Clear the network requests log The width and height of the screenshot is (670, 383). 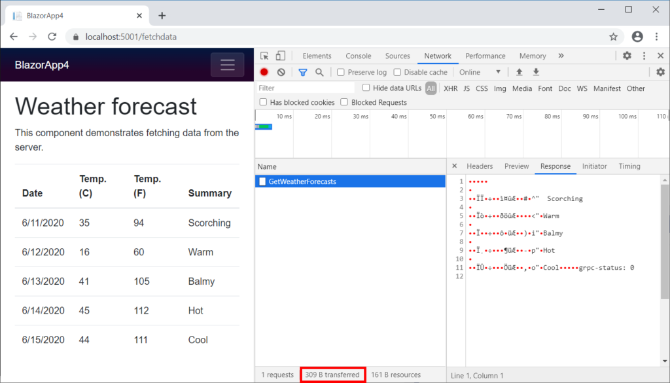click(280, 72)
